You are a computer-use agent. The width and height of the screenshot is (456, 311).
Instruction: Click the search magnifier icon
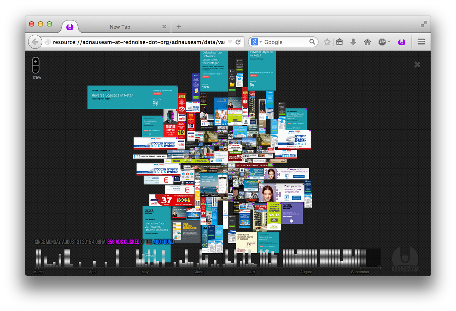coord(312,42)
